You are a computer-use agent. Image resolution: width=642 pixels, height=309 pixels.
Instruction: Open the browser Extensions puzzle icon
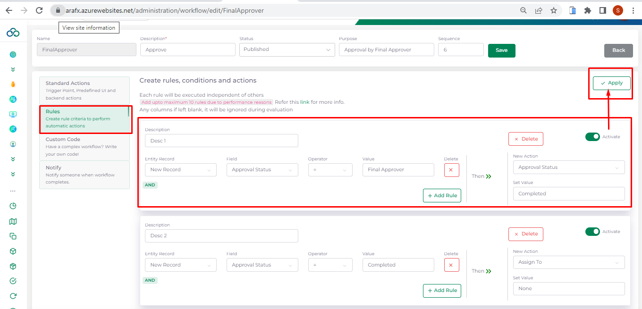click(x=588, y=10)
